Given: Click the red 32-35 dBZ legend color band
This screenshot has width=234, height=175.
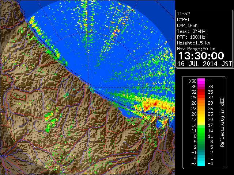Looking at the screenshot, I should tap(201, 92).
